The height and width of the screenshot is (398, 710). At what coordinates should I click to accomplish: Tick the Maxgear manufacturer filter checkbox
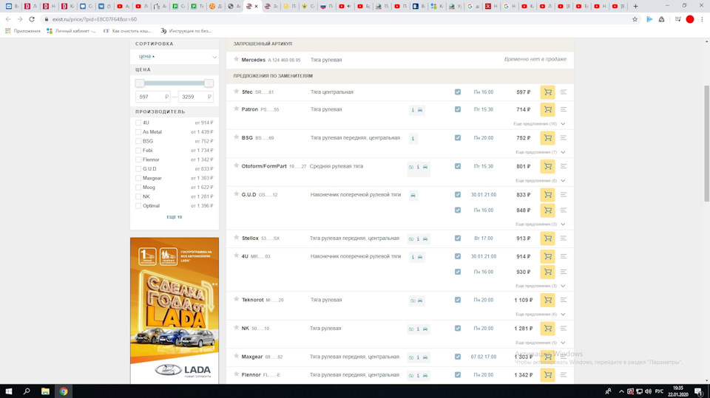[138, 178]
